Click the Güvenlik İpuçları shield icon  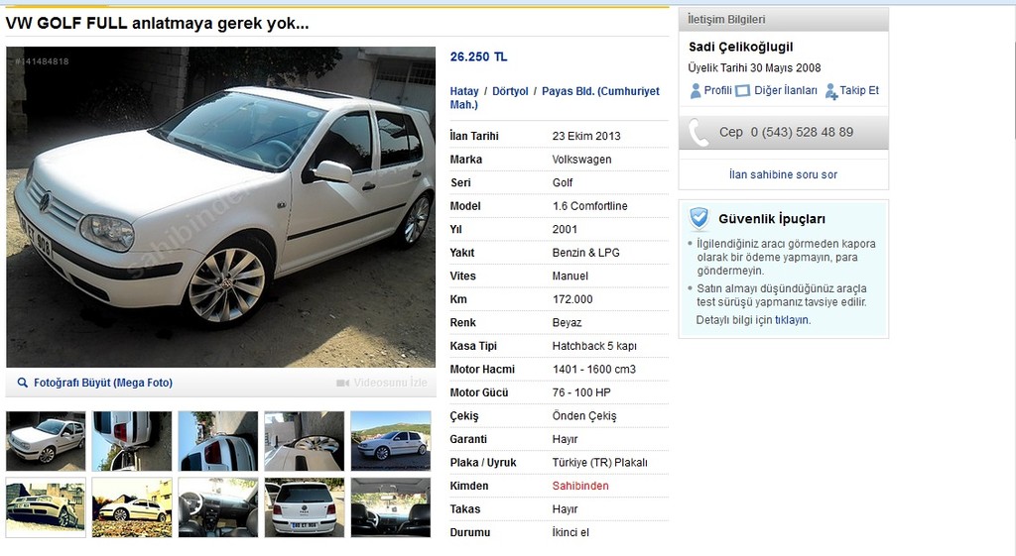[699, 218]
